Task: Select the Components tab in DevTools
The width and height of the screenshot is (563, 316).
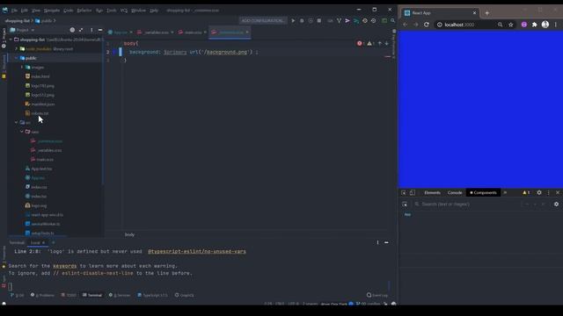Action: click(483, 193)
